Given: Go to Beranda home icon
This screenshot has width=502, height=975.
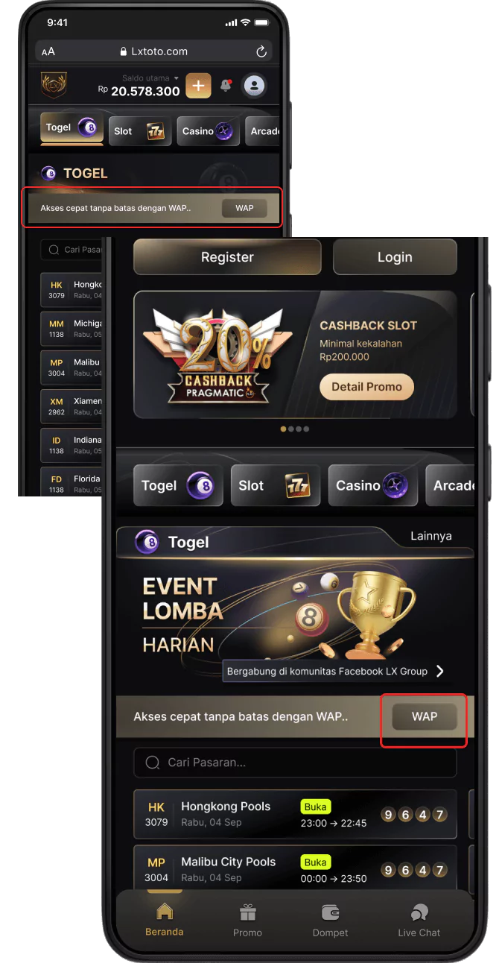Looking at the screenshot, I should tap(164, 919).
